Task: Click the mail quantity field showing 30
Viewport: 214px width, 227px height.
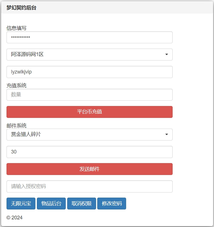Action: [x=89, y=152]
